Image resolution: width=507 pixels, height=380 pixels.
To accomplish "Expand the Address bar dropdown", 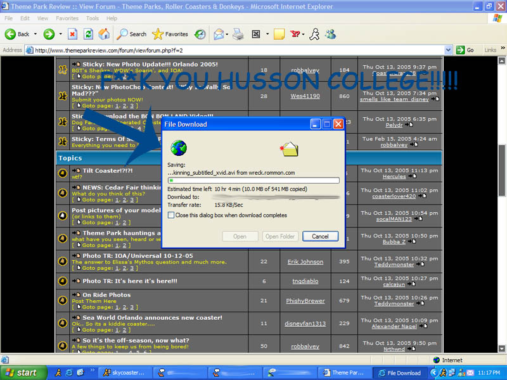I will pos(448,50).
